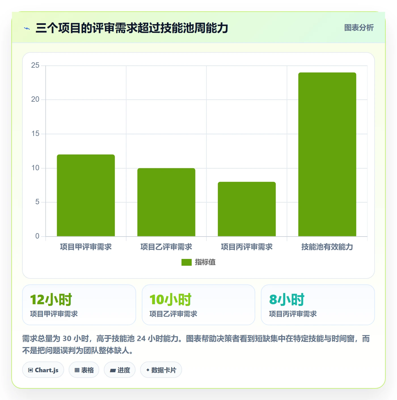Click the 项目丙评审需求 bar in the chart

point(247,209)
